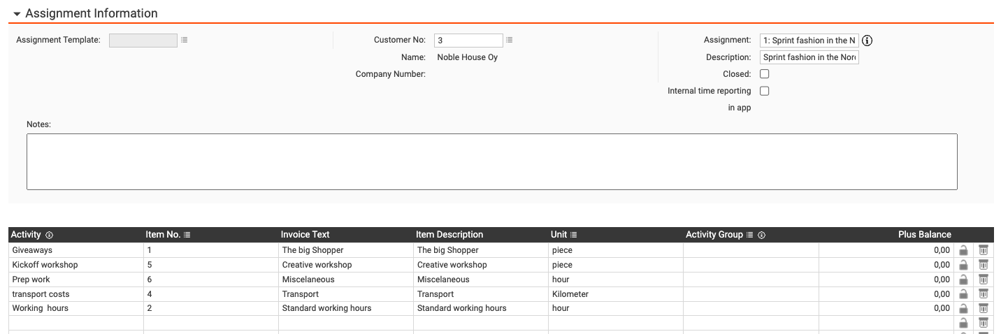Viewport: 1001px width, 334px height.
Task: Click the Description input field
Action: tap(809, 57)
